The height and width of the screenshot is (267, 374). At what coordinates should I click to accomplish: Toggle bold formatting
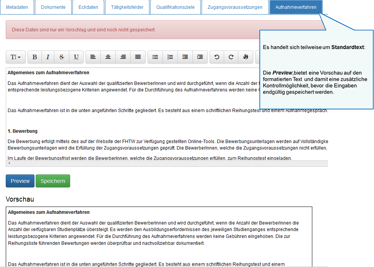point(34,57)
